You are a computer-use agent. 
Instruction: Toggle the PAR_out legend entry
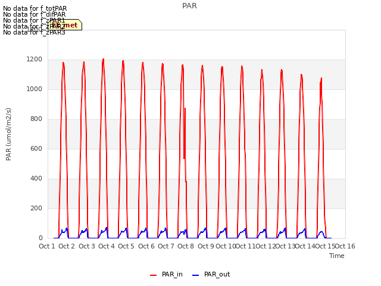[211, 275]
